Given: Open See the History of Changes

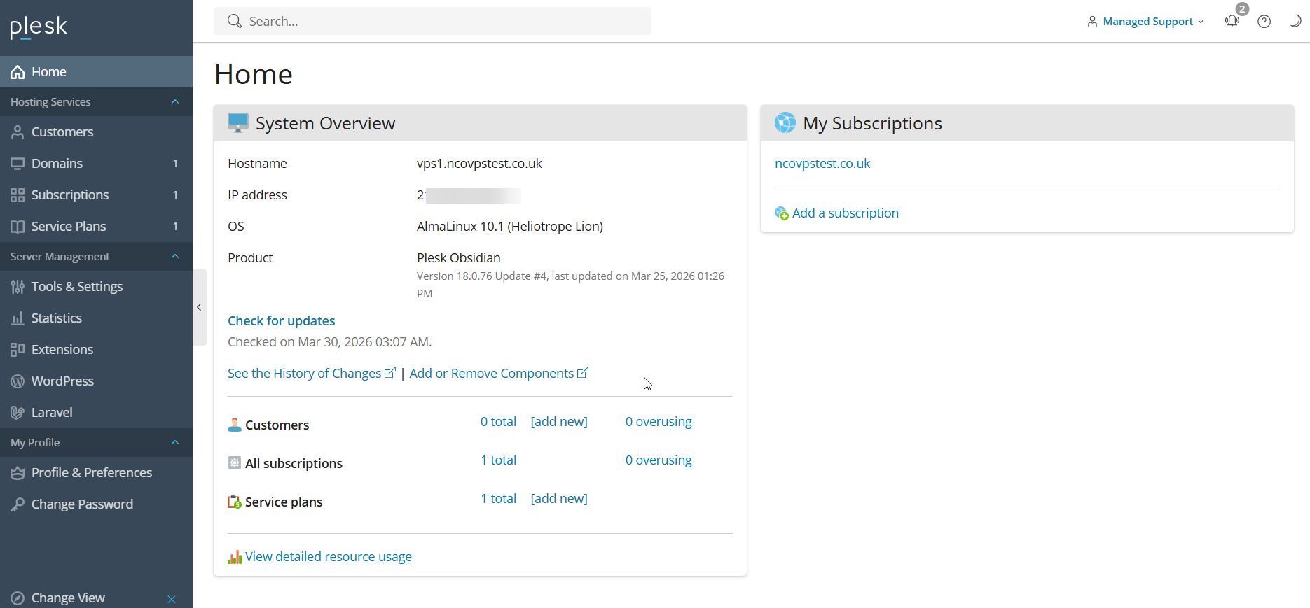Looking at the screenshot, I should pyautogui.click(x=312, y=374).
